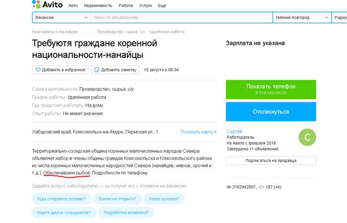Click the eye views icon near 187

[x=261, y=187]
